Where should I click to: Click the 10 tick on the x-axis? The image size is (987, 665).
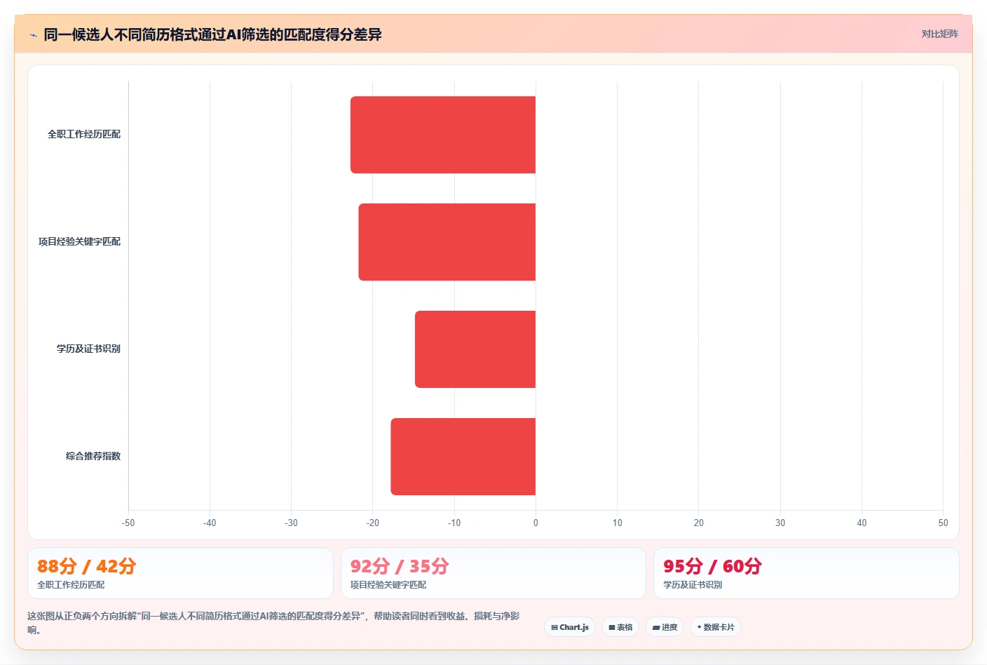(617, 523)
